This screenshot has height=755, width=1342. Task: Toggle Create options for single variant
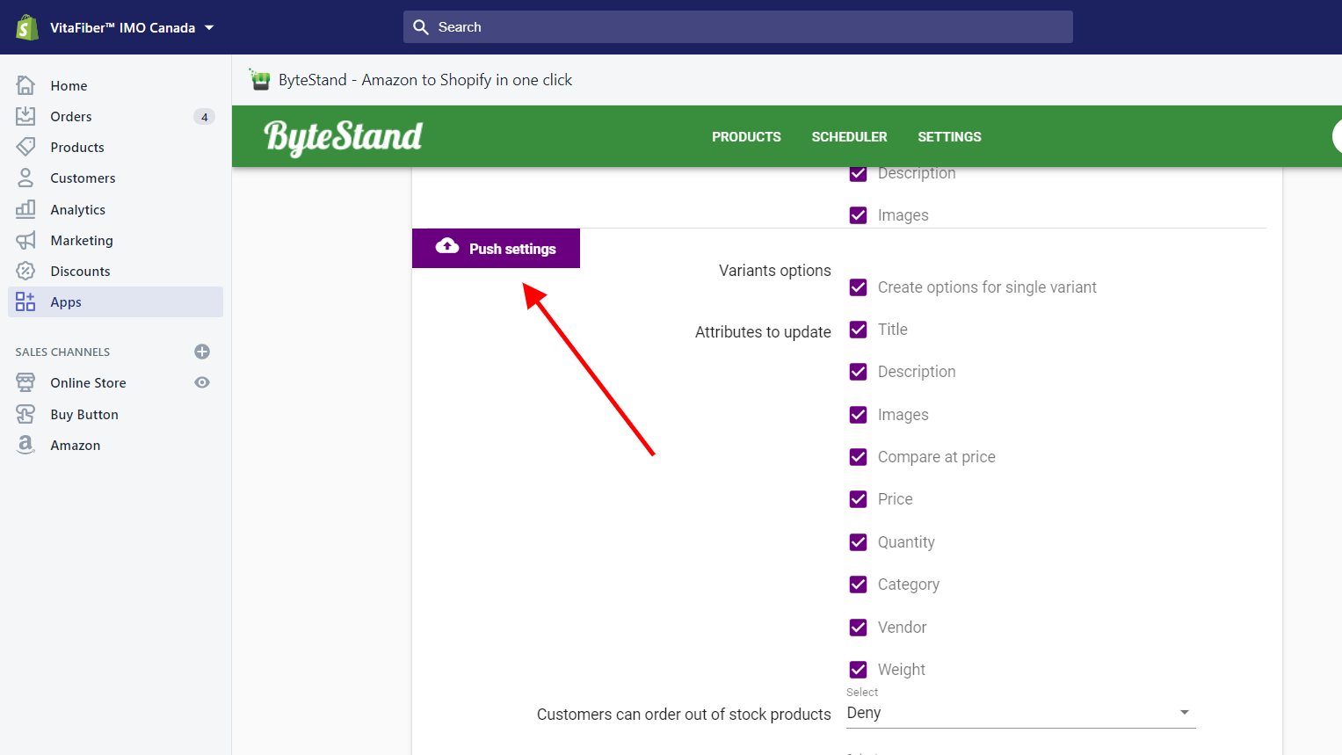pos(859,287)
